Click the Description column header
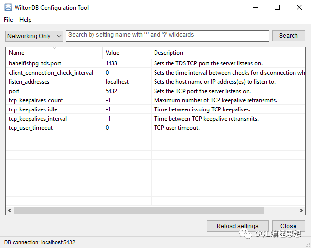 (x=228, y=53)
